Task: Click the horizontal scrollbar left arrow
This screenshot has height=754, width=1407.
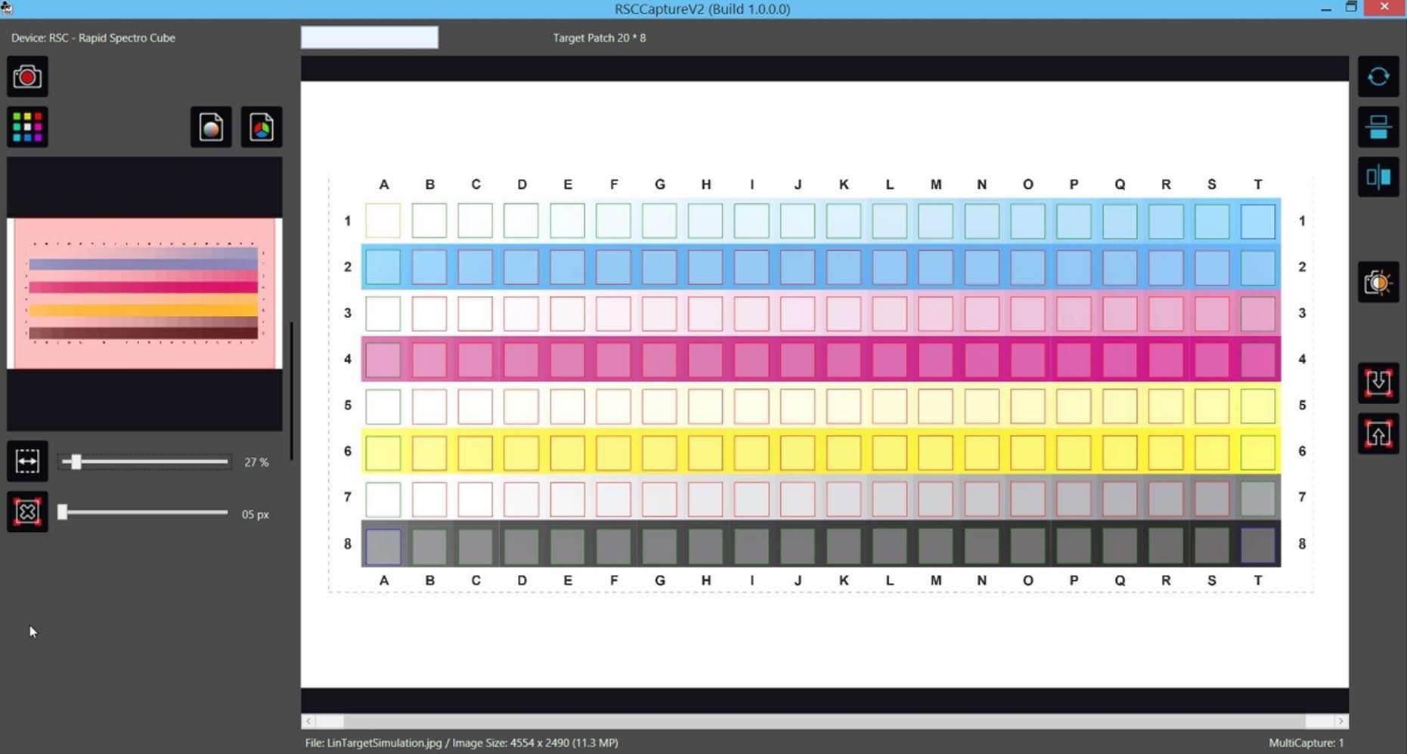Action: pyautogui.click(x=308, y=722)
